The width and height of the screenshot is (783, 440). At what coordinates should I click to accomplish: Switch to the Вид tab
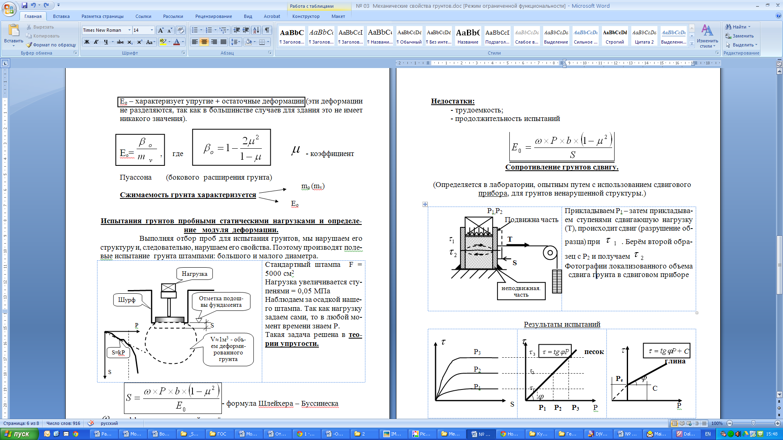point(248,16)
